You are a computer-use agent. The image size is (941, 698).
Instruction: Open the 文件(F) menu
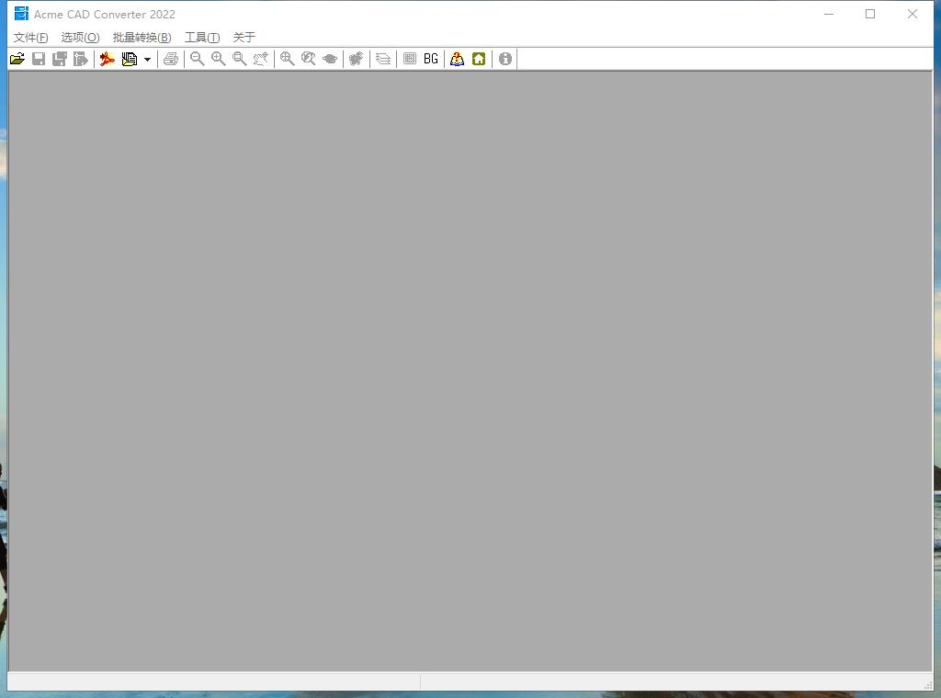[30, 38]
